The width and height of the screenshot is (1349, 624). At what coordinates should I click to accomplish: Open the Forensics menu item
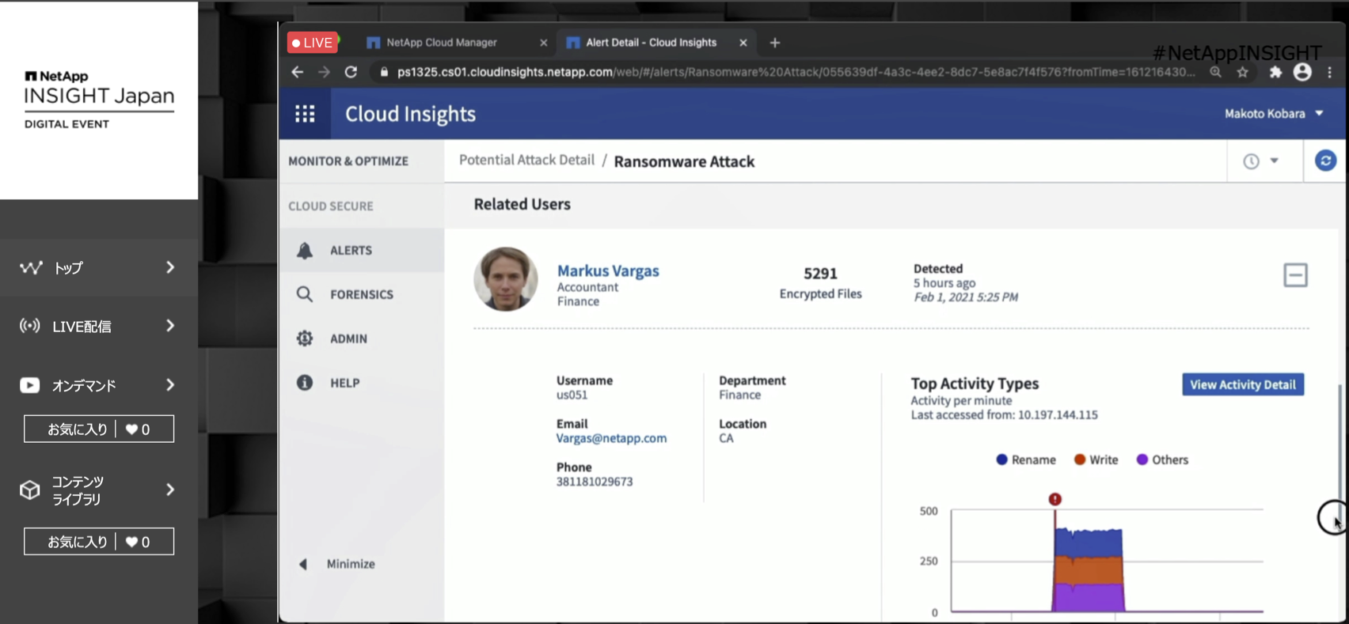(362, 294)
